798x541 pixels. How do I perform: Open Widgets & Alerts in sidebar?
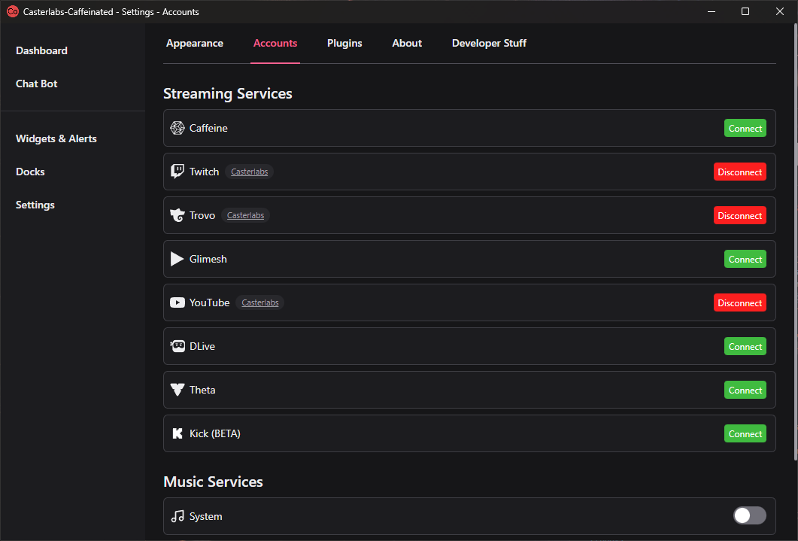tap(56, 139)
